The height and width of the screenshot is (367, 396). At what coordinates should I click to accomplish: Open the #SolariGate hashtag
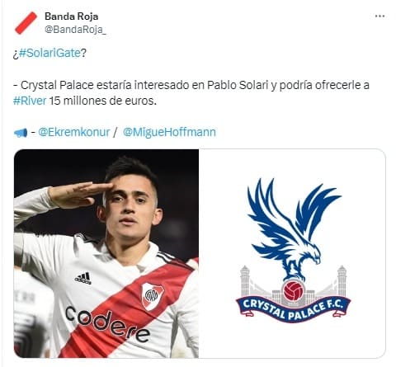[49, 53]
